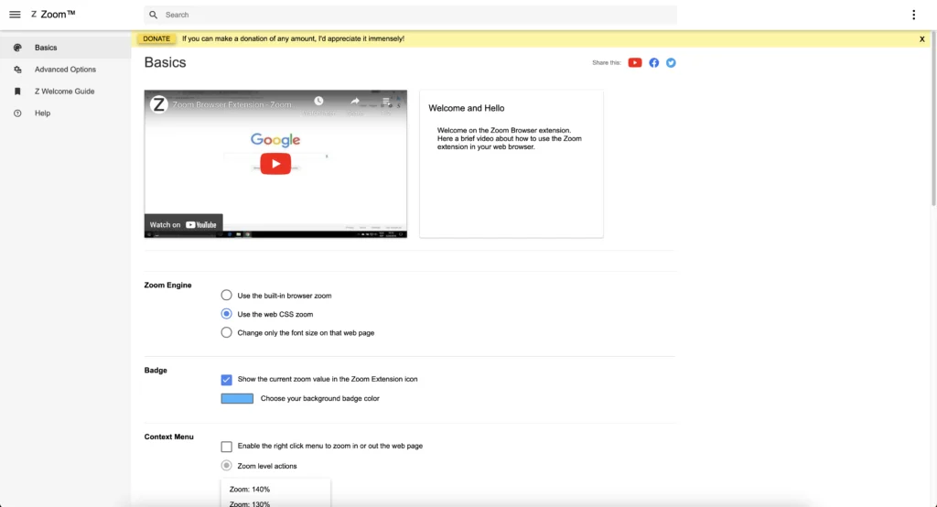Open the hamburger navigation menu

point(15,15)
